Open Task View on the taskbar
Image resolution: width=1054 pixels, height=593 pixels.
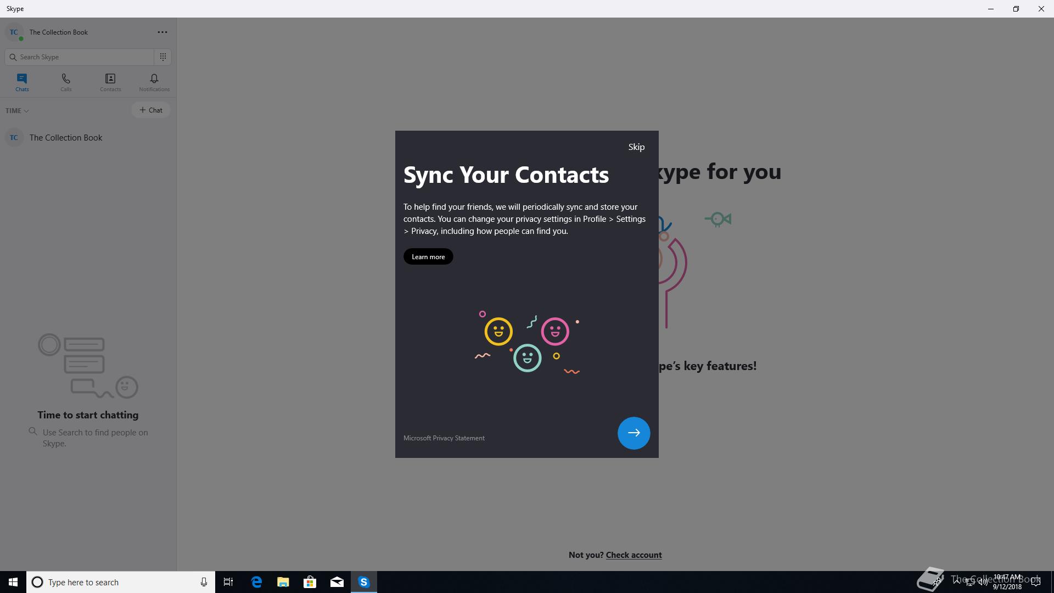(x=228, y=582)
